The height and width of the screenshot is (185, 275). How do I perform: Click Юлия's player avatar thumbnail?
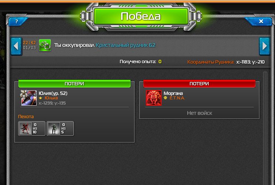[28, 98]
